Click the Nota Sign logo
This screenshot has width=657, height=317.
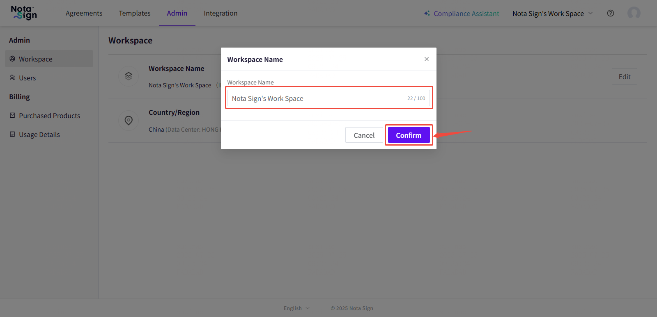click(24, 13)
